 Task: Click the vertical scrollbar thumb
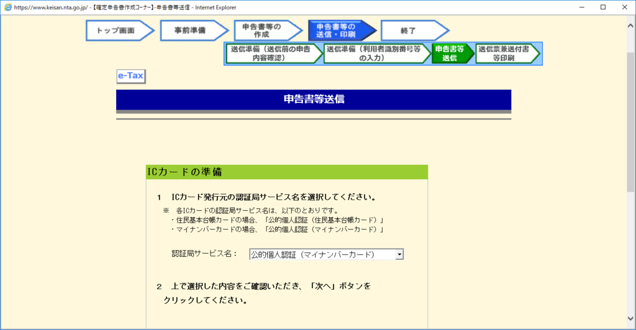pos(631,122)
